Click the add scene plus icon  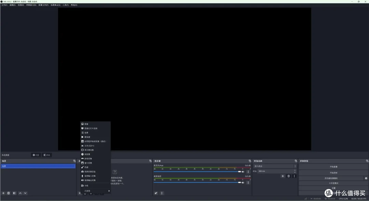[x=3, y=193]
